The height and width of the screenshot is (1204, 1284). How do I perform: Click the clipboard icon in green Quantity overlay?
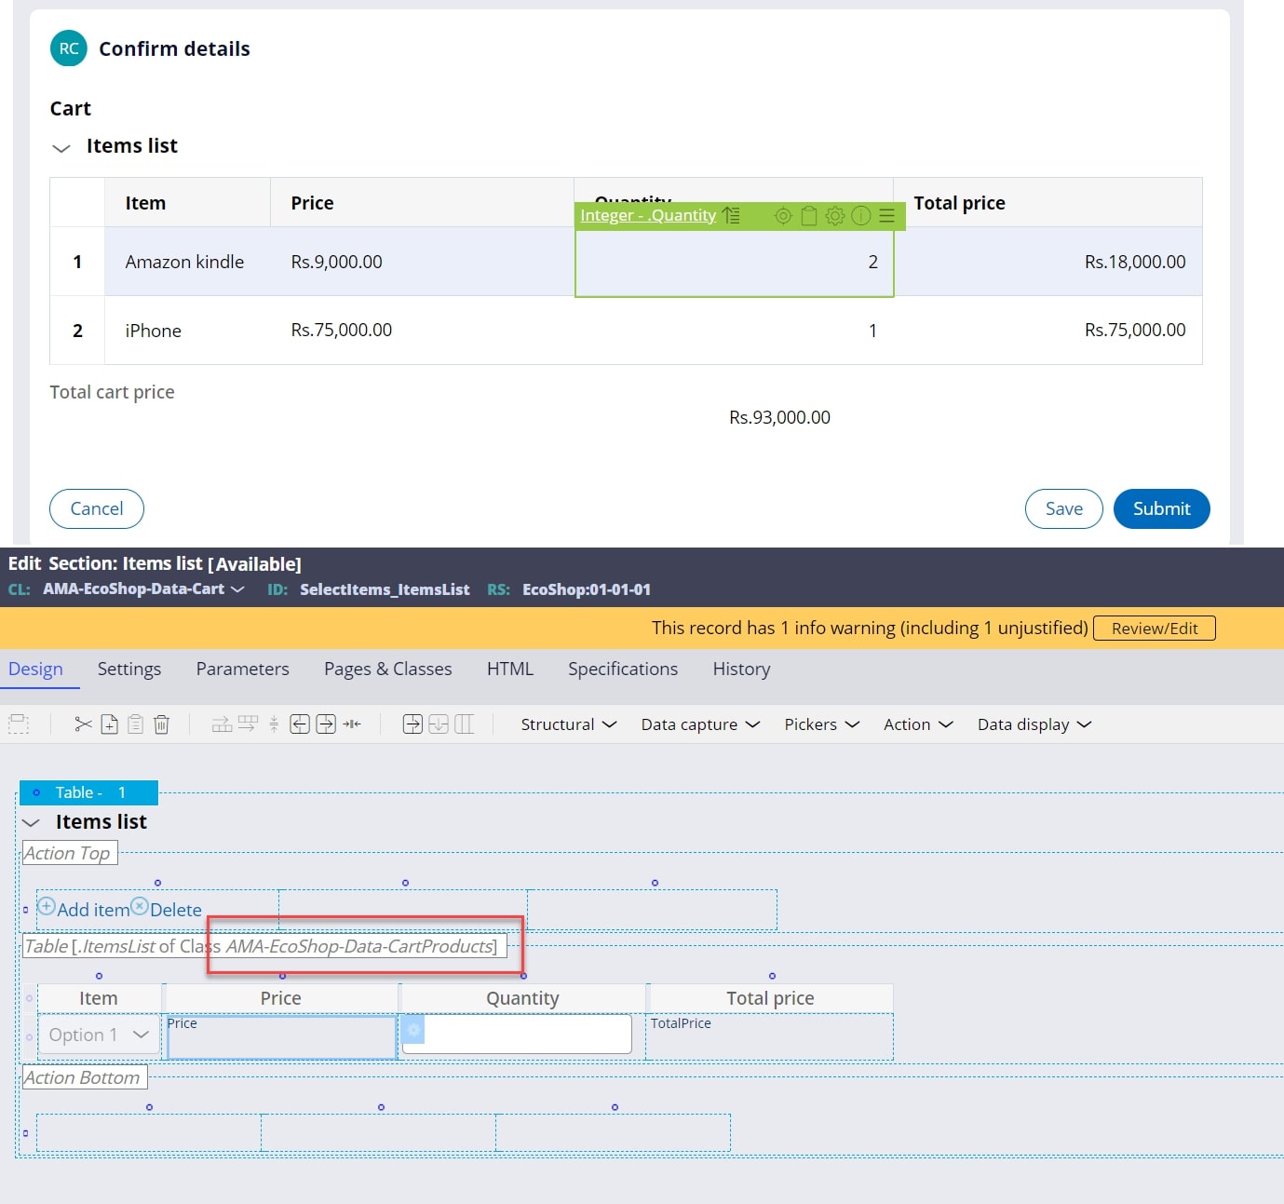click(809, 216)
